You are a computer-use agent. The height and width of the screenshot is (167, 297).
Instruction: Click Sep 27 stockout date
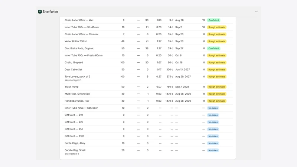pyautogui.click(x=179, y=48)
